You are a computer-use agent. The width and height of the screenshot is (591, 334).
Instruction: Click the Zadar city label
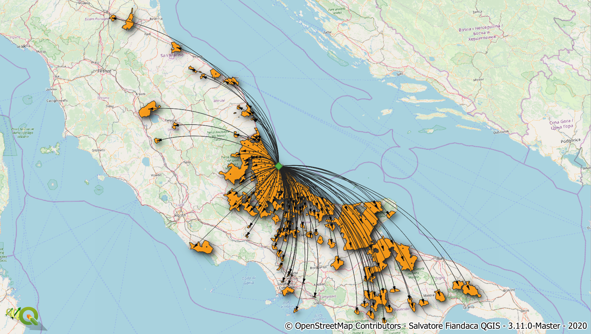[327, 32]
